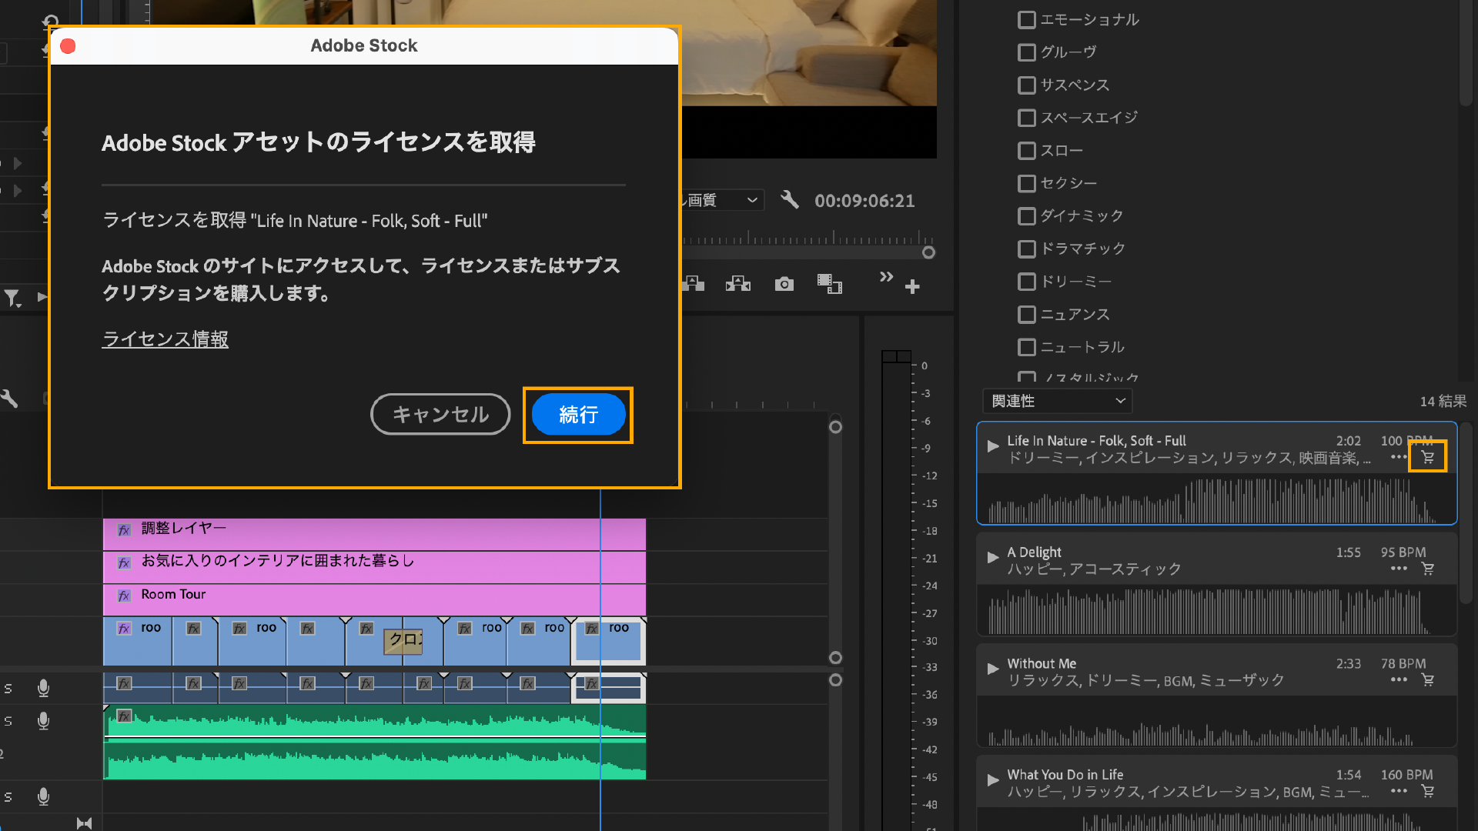Open the ライセンス情報 link
1478x831 pixels.
tap(165, 339)
